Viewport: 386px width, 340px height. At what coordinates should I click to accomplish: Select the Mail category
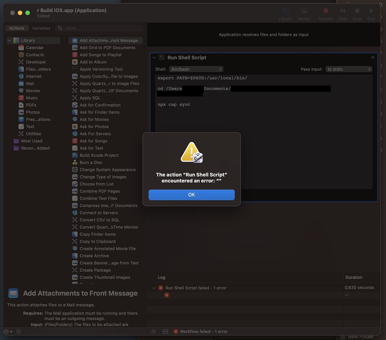pos(30,83)
